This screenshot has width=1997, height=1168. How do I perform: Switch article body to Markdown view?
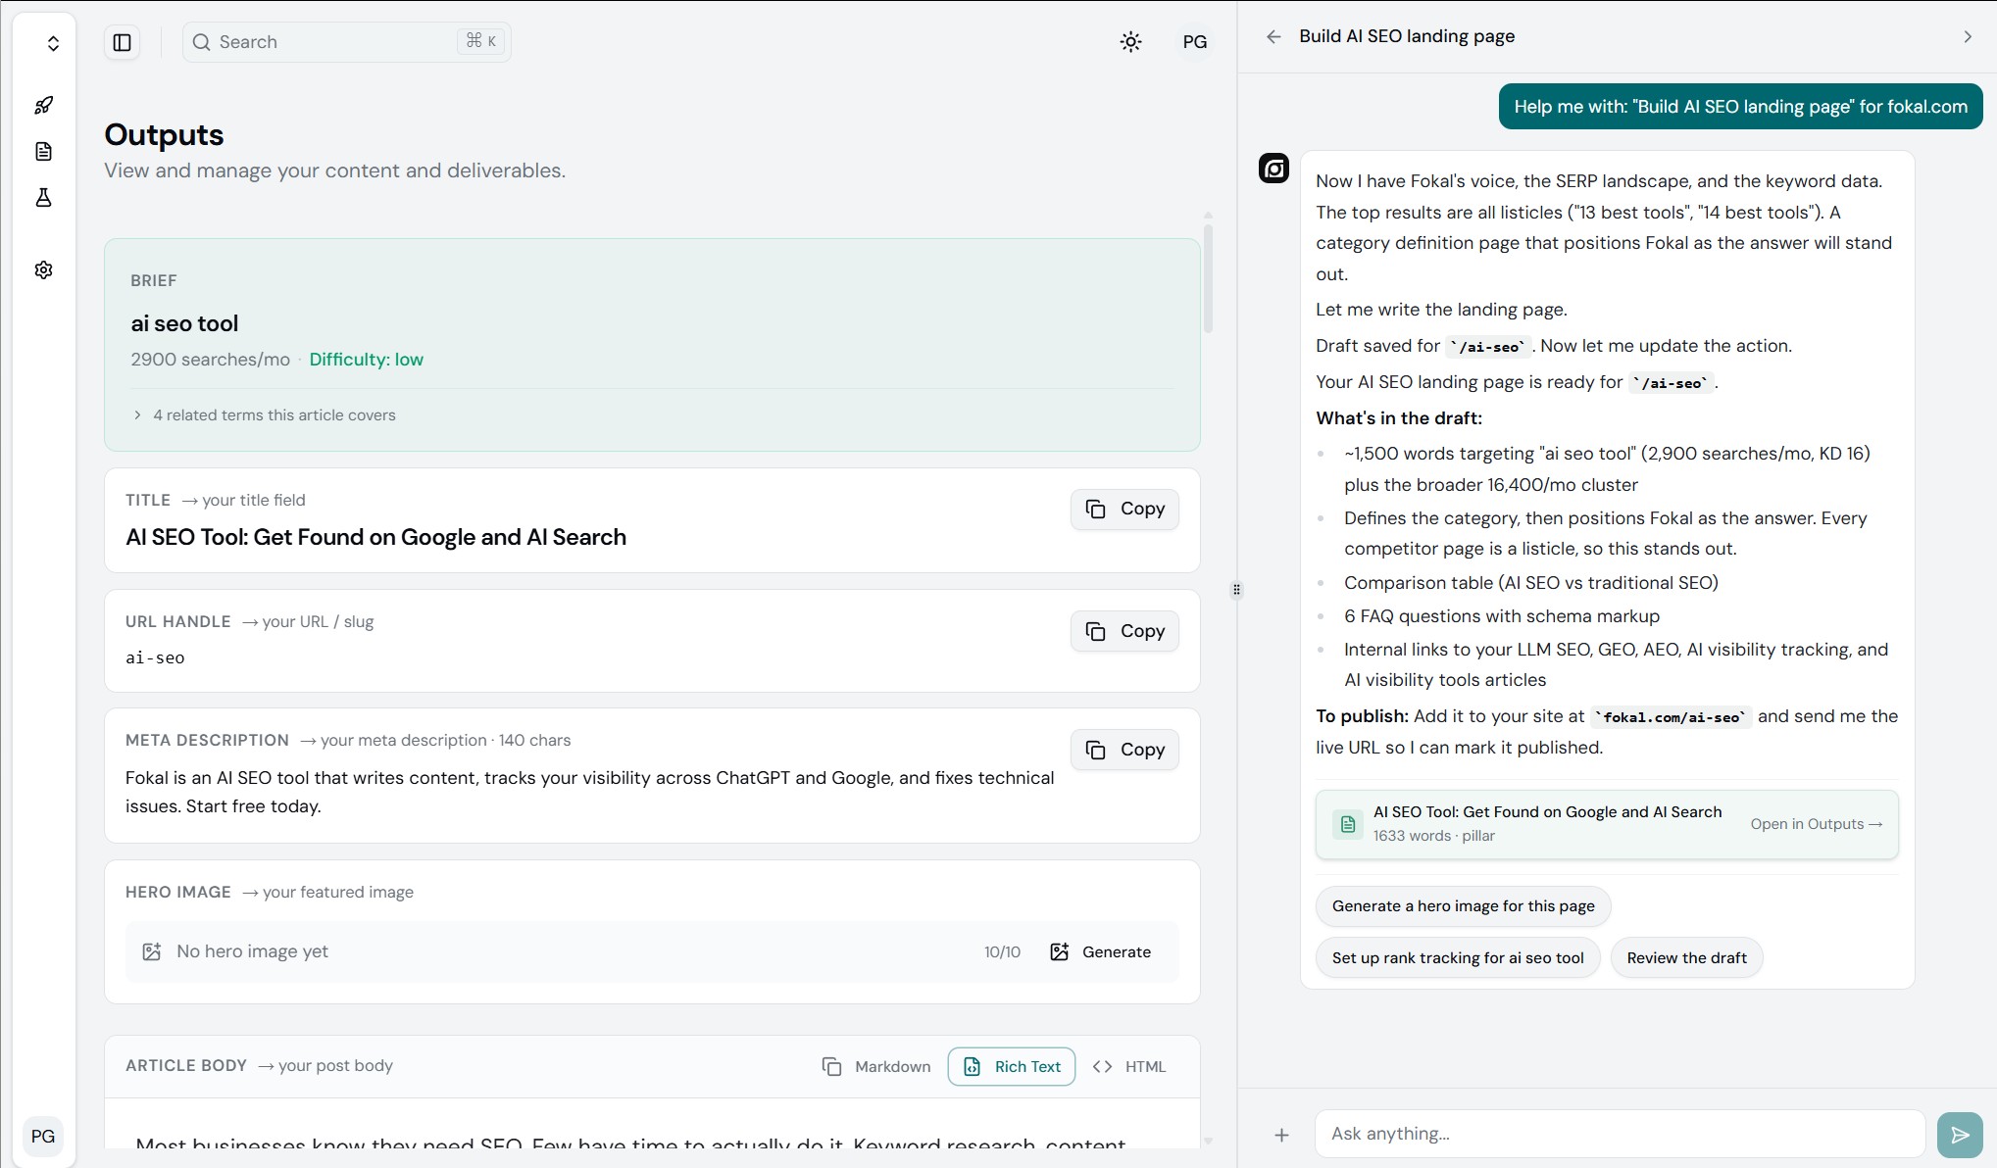point(875,1066)
